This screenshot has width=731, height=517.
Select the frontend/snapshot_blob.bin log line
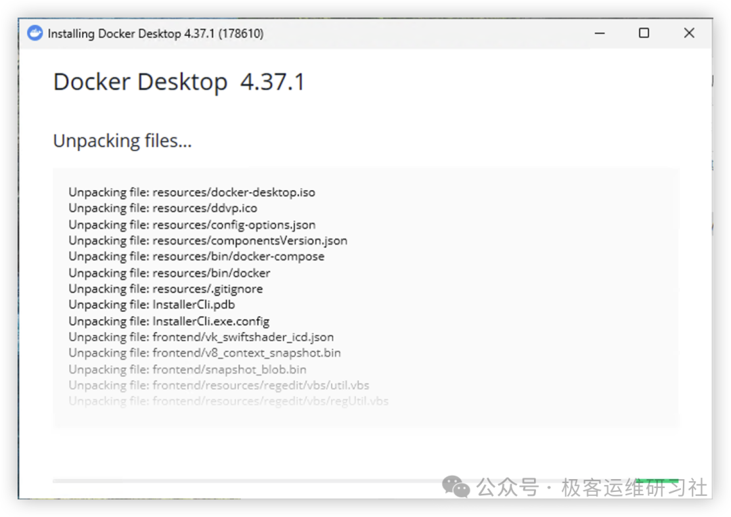coord(187,369)
